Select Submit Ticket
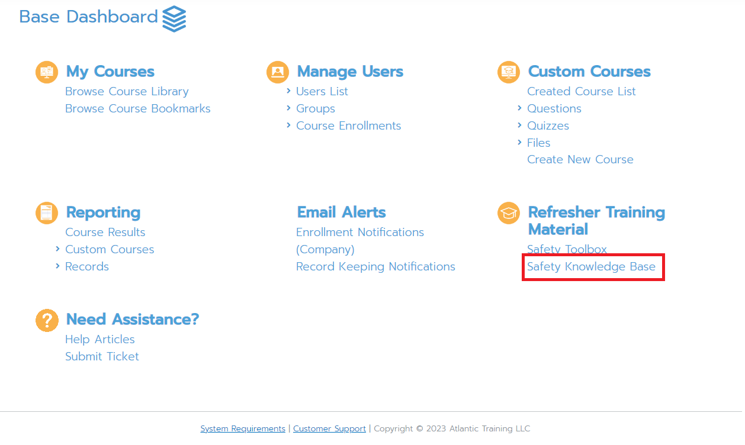The height and width of the screenshot is (445, 745). (102, 357)
